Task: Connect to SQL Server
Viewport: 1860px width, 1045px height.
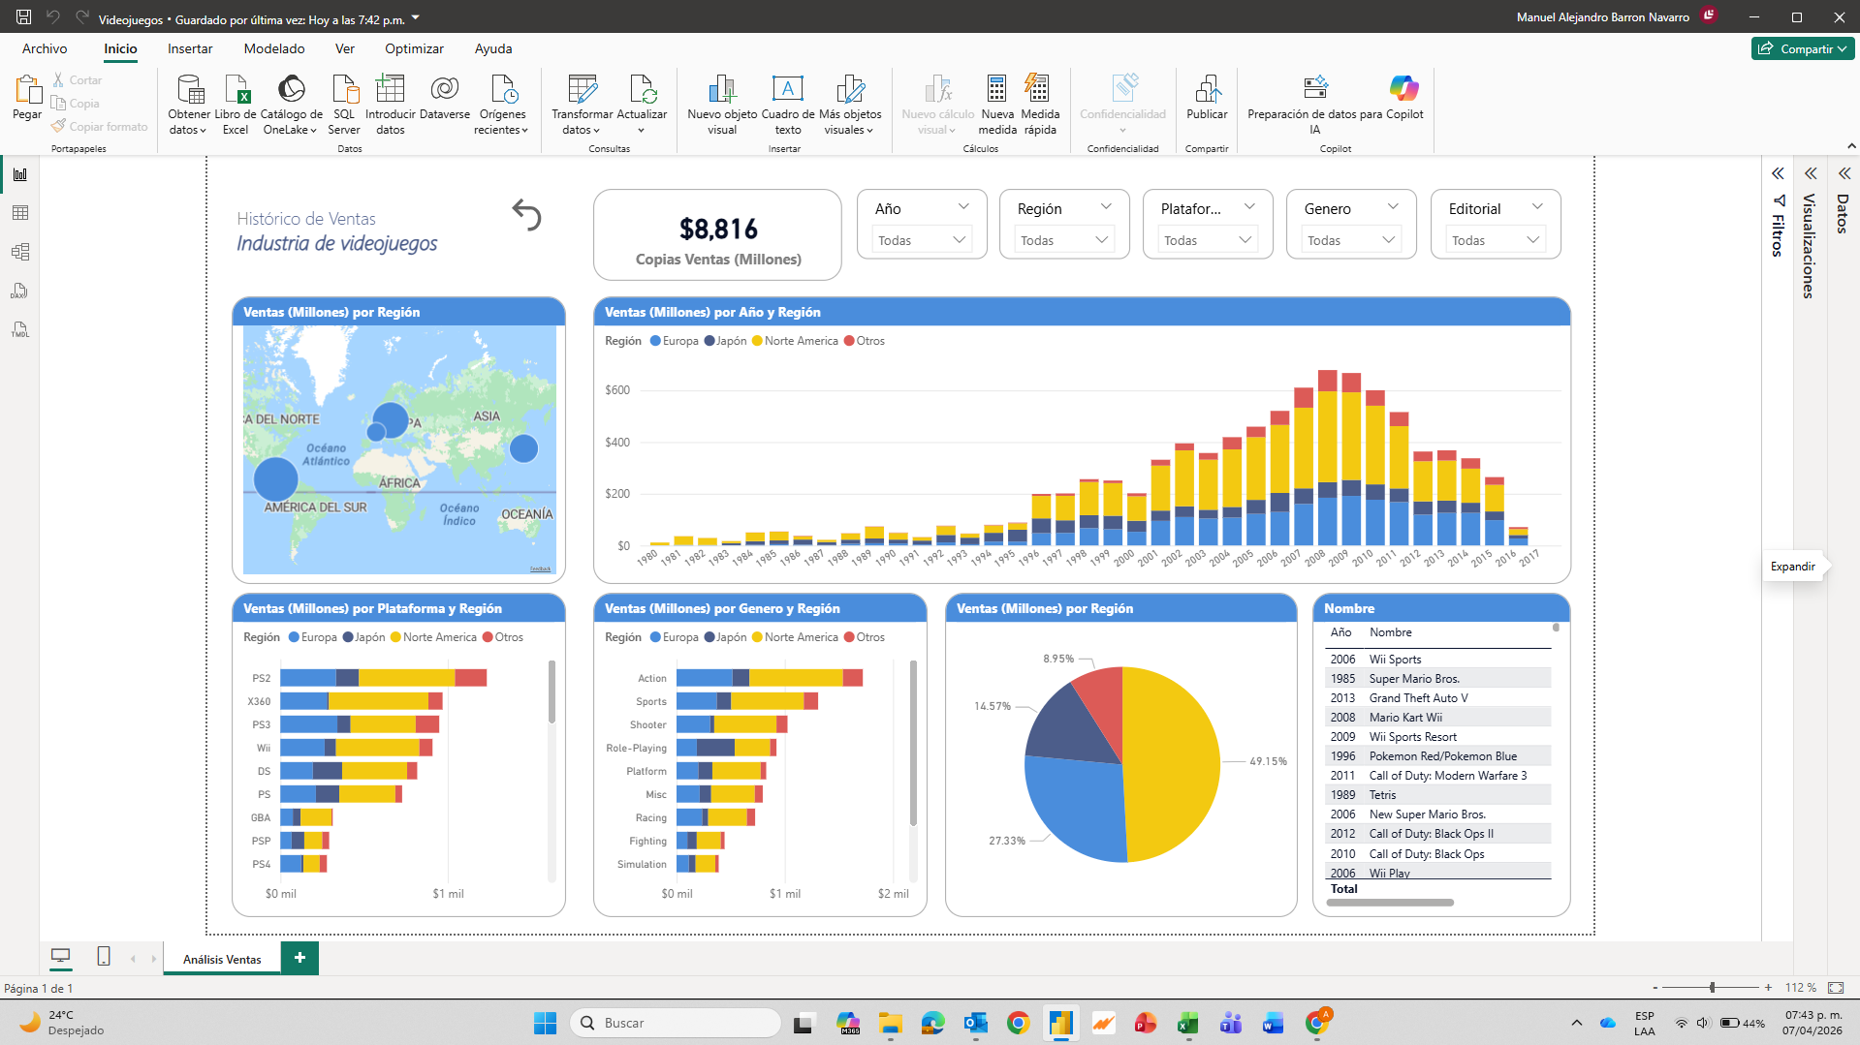Action: tap(344, 105)
